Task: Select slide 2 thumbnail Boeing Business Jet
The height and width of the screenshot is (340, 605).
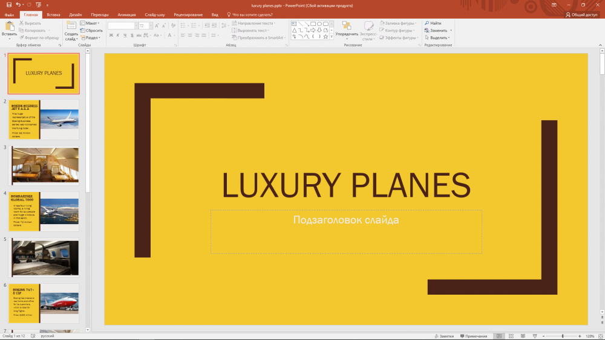Action: [x=44, y=120]
